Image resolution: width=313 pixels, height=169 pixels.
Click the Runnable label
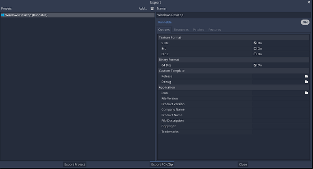pyautogui.click(x=165, y=22)
